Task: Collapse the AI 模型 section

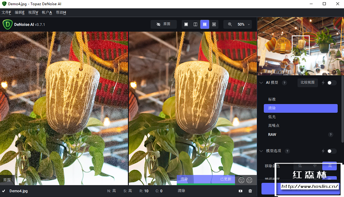Action: click(261, 83)
